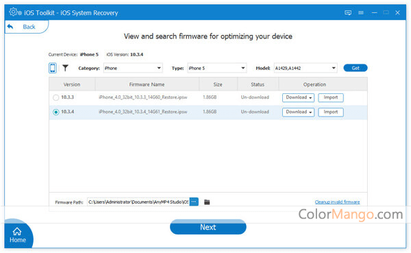Click the Next button
This screenshot has height=253, width=411.
(208, 227)
